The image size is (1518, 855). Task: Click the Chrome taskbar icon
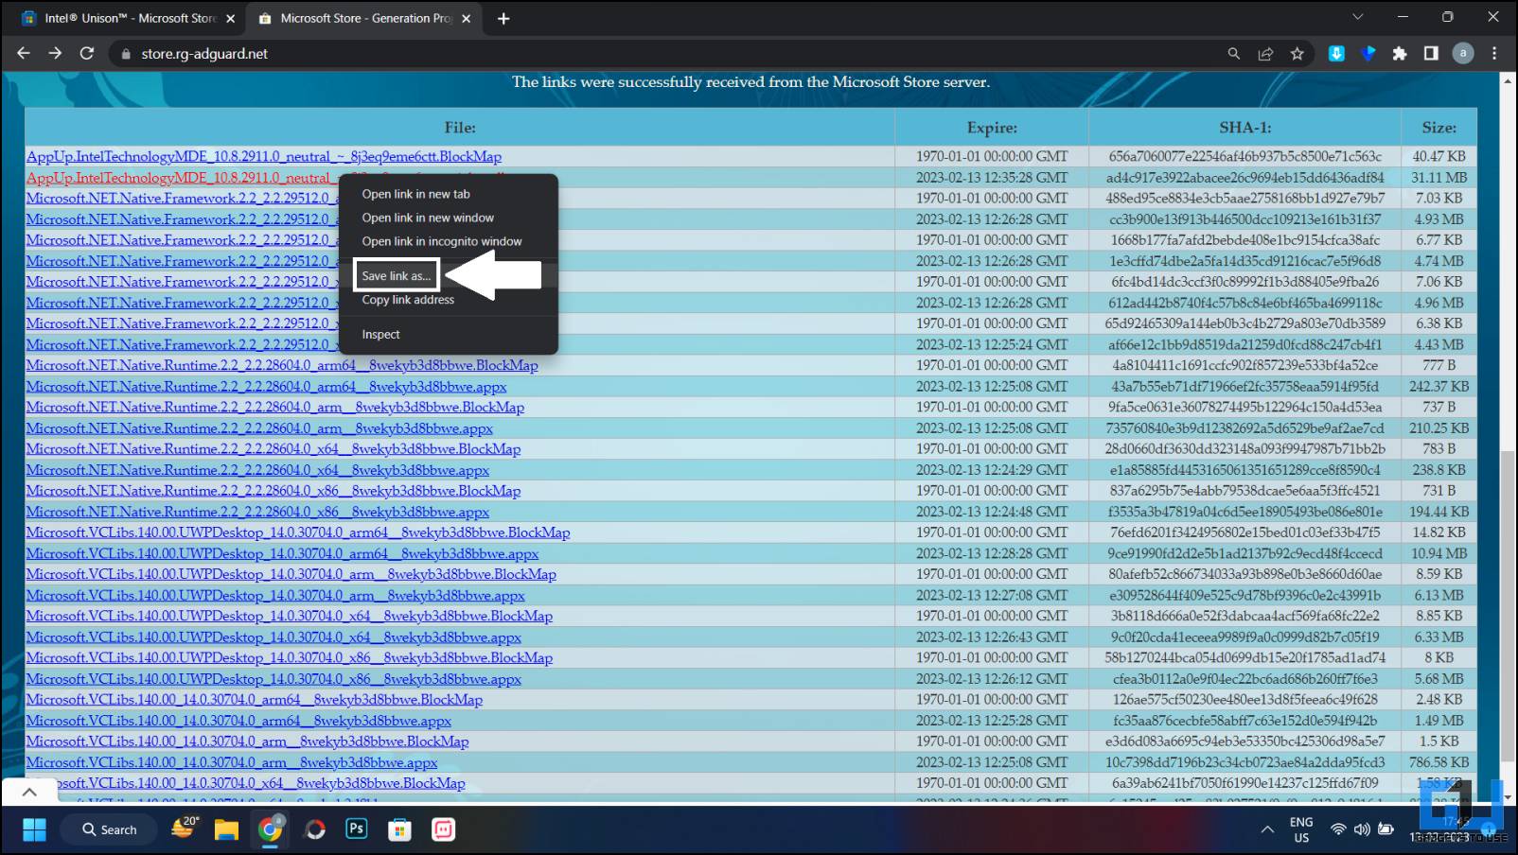pos(271,829)
